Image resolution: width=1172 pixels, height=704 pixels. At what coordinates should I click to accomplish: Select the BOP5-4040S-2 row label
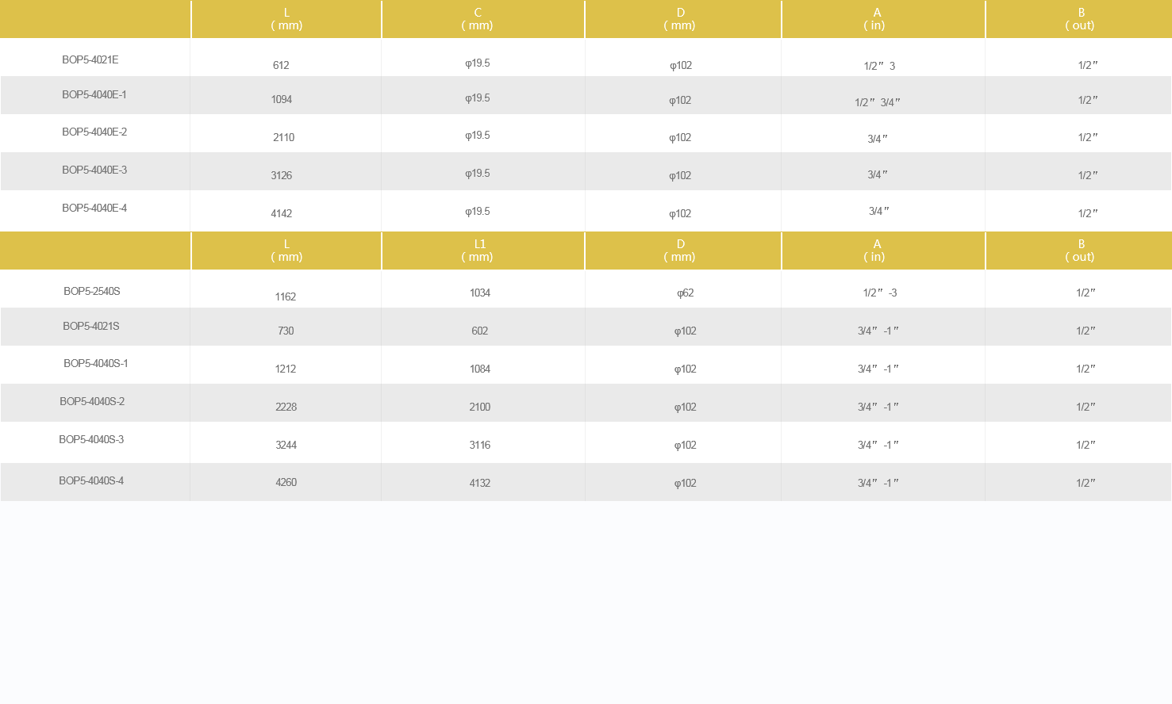tap(92, 402)
